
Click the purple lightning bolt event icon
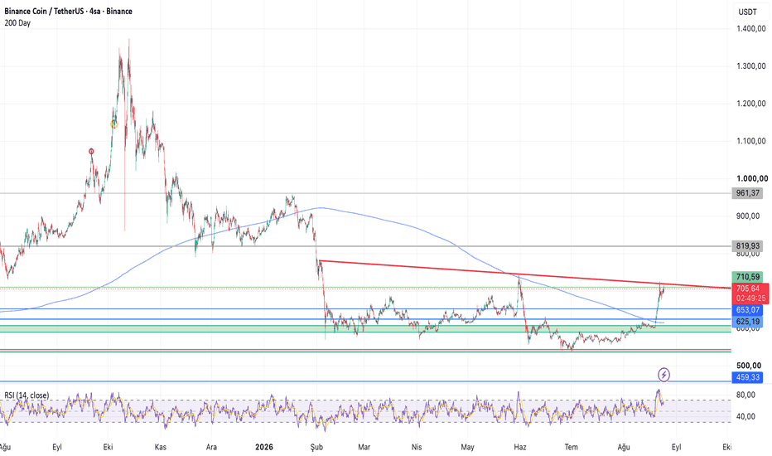663,375
